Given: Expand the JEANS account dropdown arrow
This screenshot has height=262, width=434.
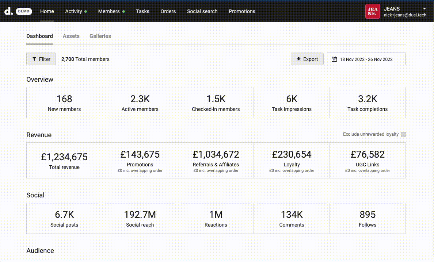Looking at the screenshot, I should pos(425,8).
